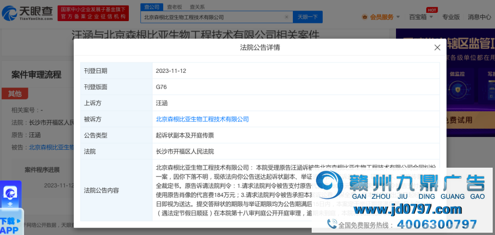
Task: Click the 原告：汪涵 text in background
Action: coord(26,135)
